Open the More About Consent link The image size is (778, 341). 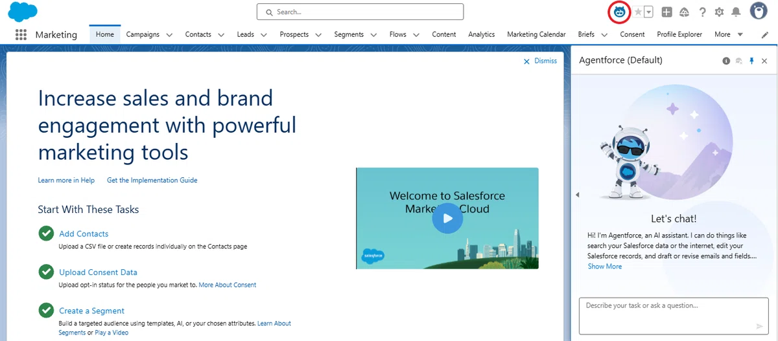228,285
